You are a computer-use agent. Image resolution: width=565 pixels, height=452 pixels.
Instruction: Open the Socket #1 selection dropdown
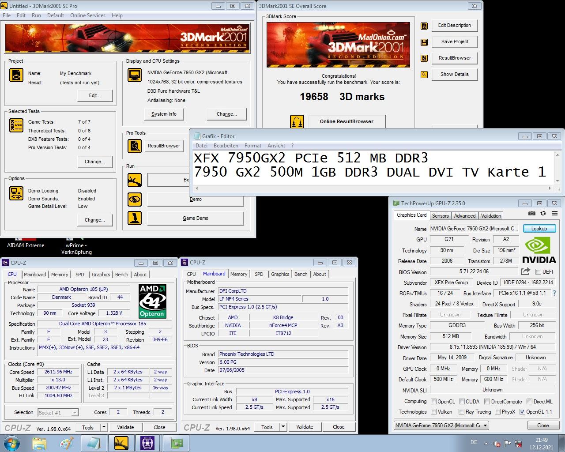click(58, 412)
